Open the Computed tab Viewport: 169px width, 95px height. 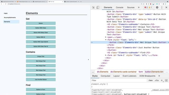(105, 76)
